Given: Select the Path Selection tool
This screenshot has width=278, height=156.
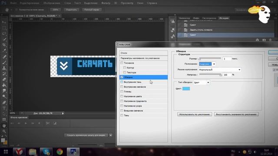Looking at the screenshot, I should 4,114.
